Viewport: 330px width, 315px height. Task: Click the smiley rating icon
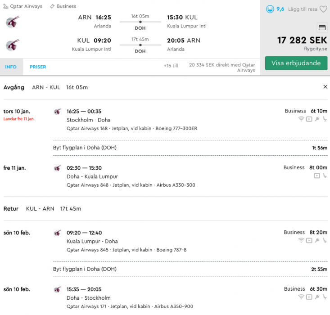click(x=270, y=9)
